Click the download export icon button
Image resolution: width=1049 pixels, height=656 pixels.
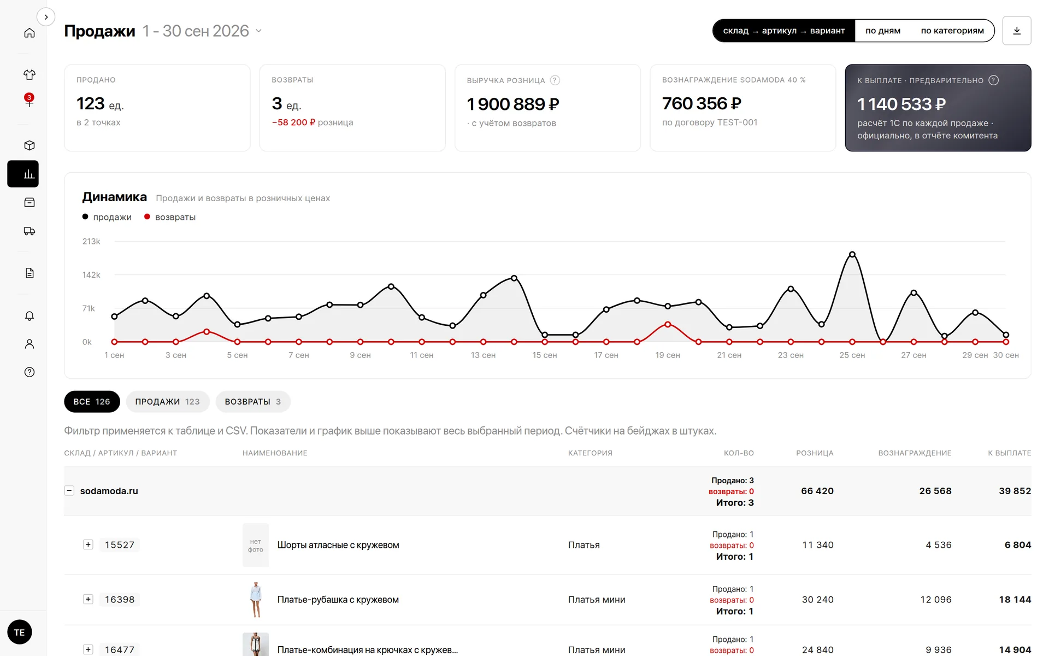click(x=1017, y=31)
